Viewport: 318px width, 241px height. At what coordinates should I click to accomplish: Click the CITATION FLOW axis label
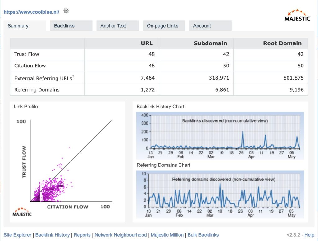[x=67, y=207]
